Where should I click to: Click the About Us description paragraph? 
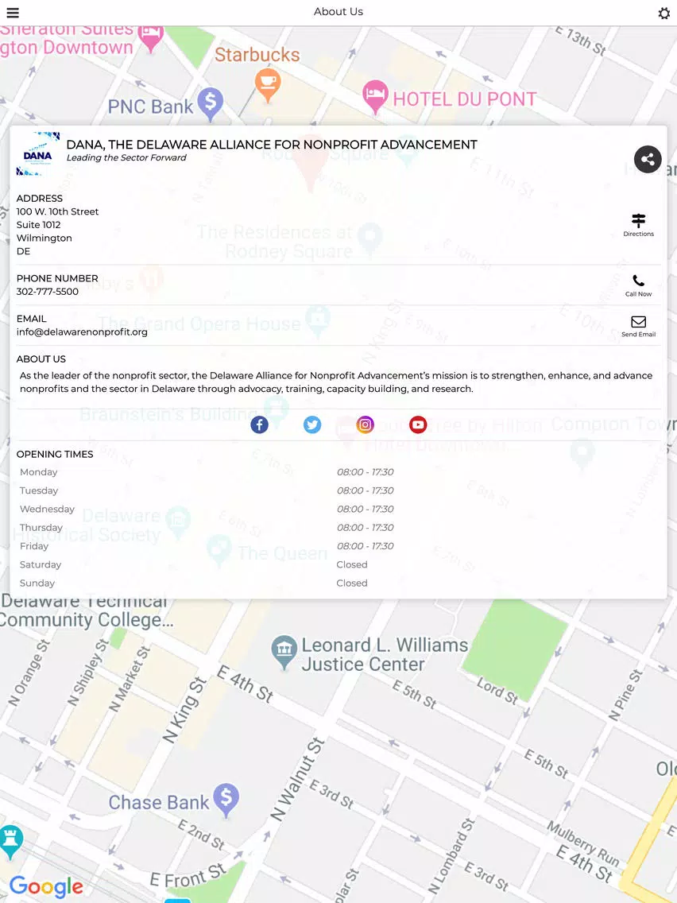click(x=336, y=382)
